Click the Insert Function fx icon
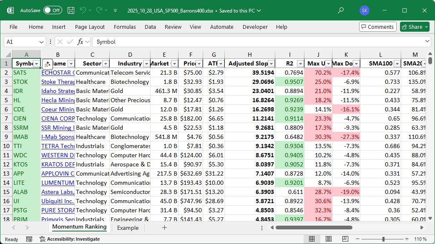Screen dimensions: 435x244 click(x=80, y=42)
